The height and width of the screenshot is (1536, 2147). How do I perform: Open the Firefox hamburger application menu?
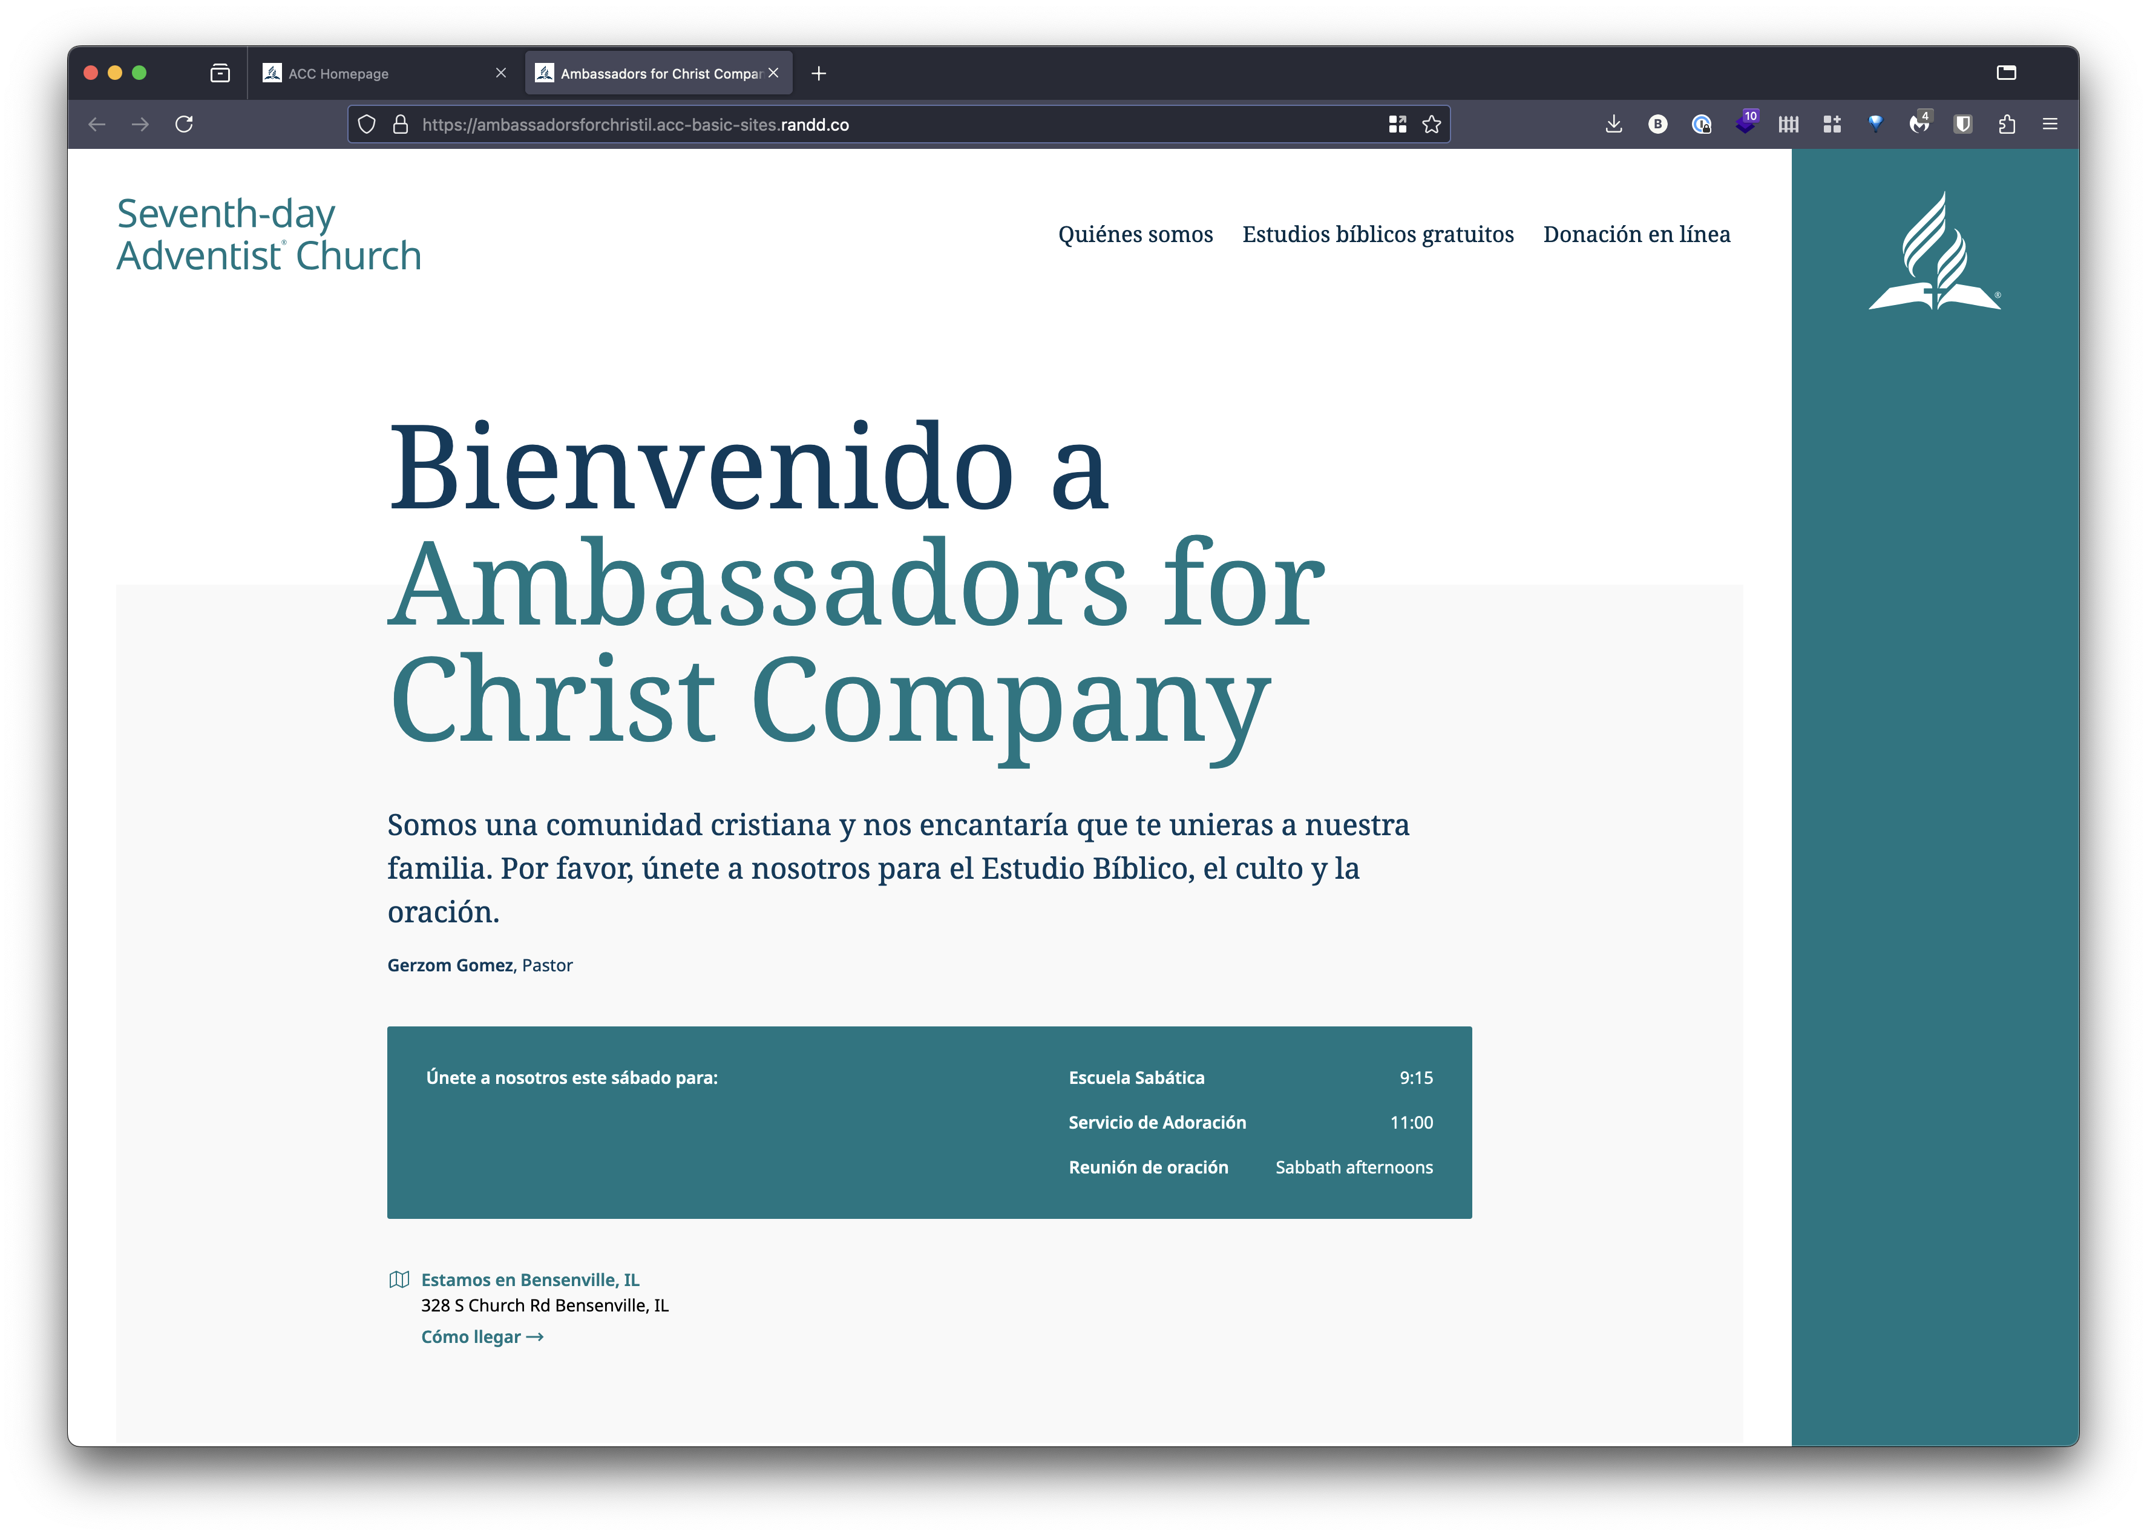pos(2051,124)
